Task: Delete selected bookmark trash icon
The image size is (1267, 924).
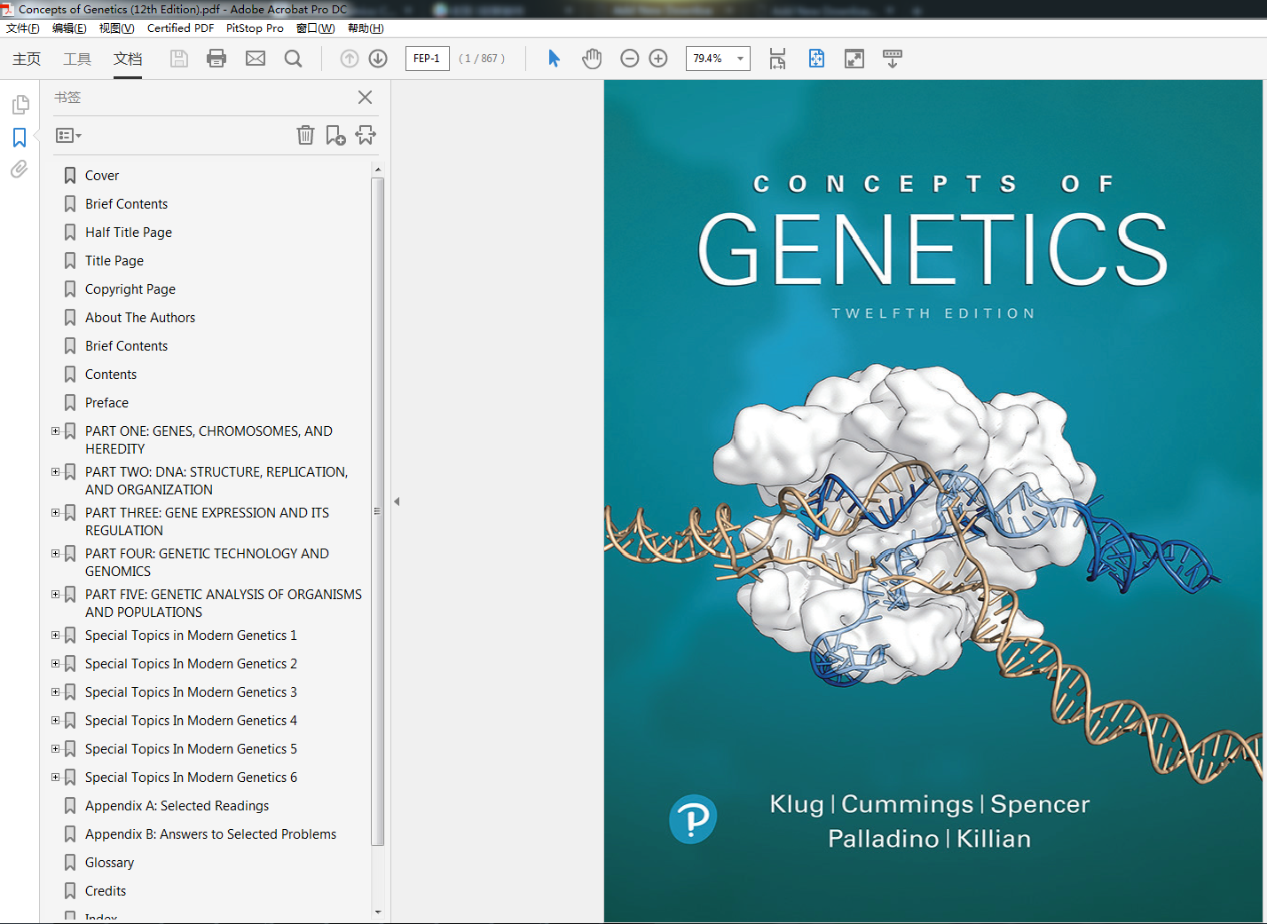Action: tap(305, 135)
